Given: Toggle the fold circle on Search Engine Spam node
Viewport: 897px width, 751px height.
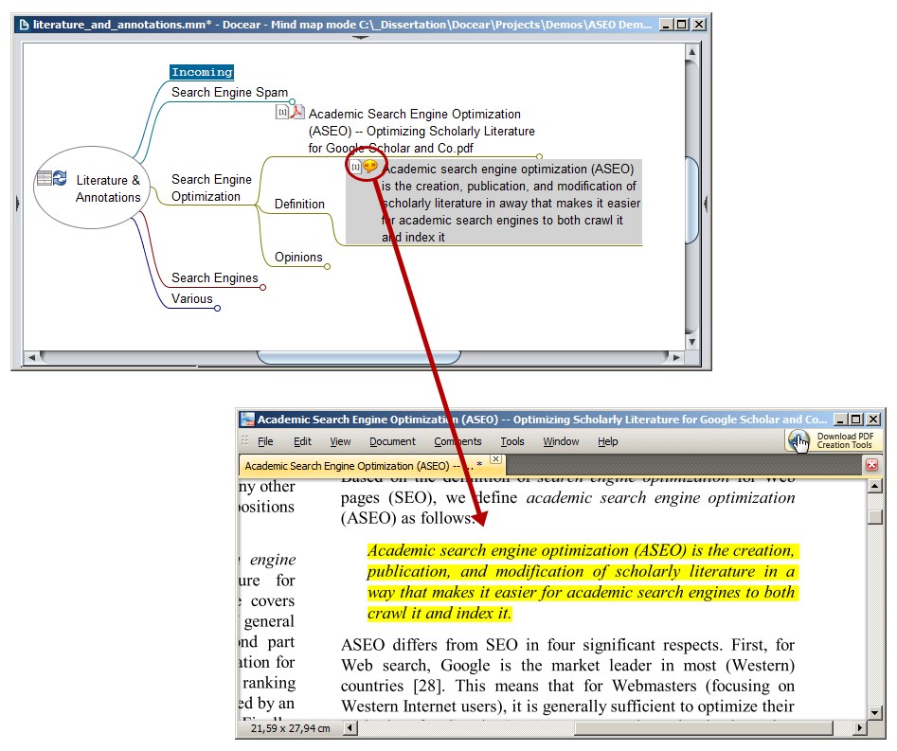Looking at the screenshot, I should coord(293,102).
